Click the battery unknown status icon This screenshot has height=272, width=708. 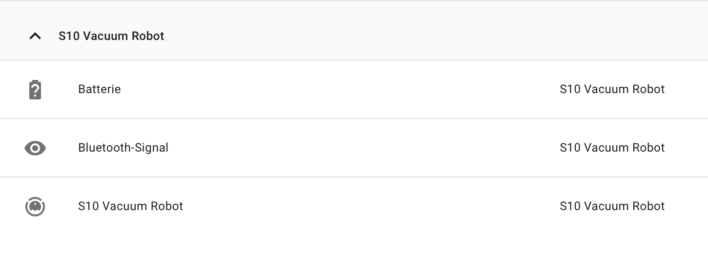(x=35, y=90)
